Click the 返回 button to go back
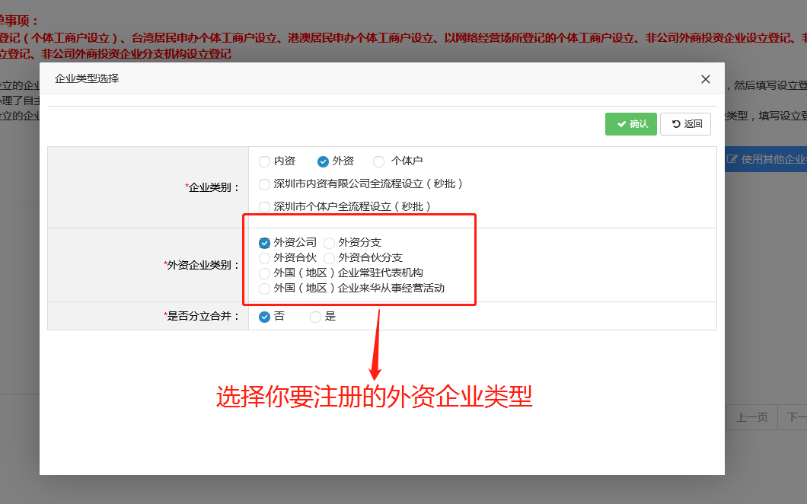The image size is (807, 504). (684, 123)
